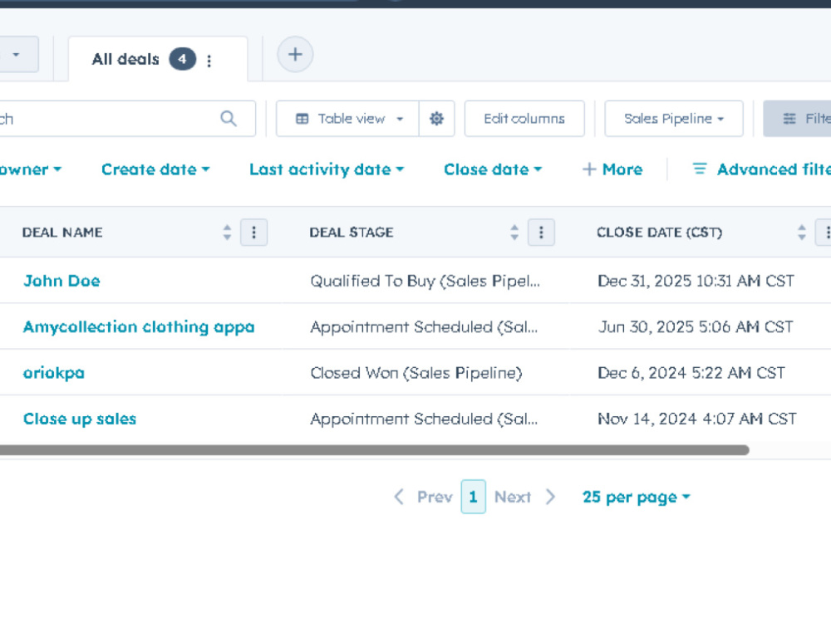Click the Nov 14, 2024 close date
831x623 pixels.
(697, 419)
